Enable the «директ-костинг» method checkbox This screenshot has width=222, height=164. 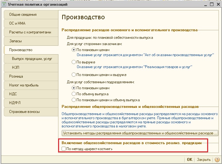tap(63, 149)
